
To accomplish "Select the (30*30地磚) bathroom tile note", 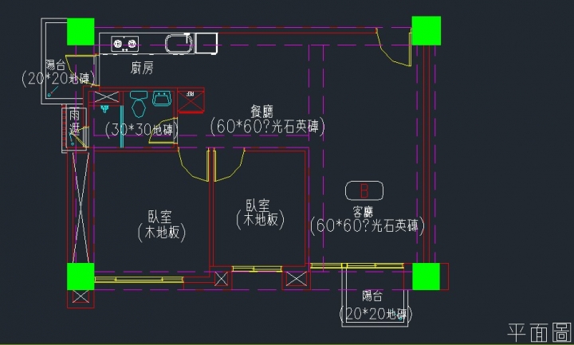I will pos(142,130).
